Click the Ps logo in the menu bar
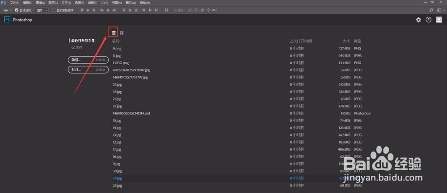 [x=3, y=3]
